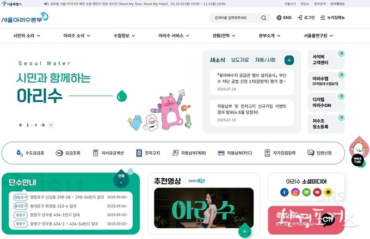Pause the banner slideshow
Screen dimensions: 370x239
51,125
